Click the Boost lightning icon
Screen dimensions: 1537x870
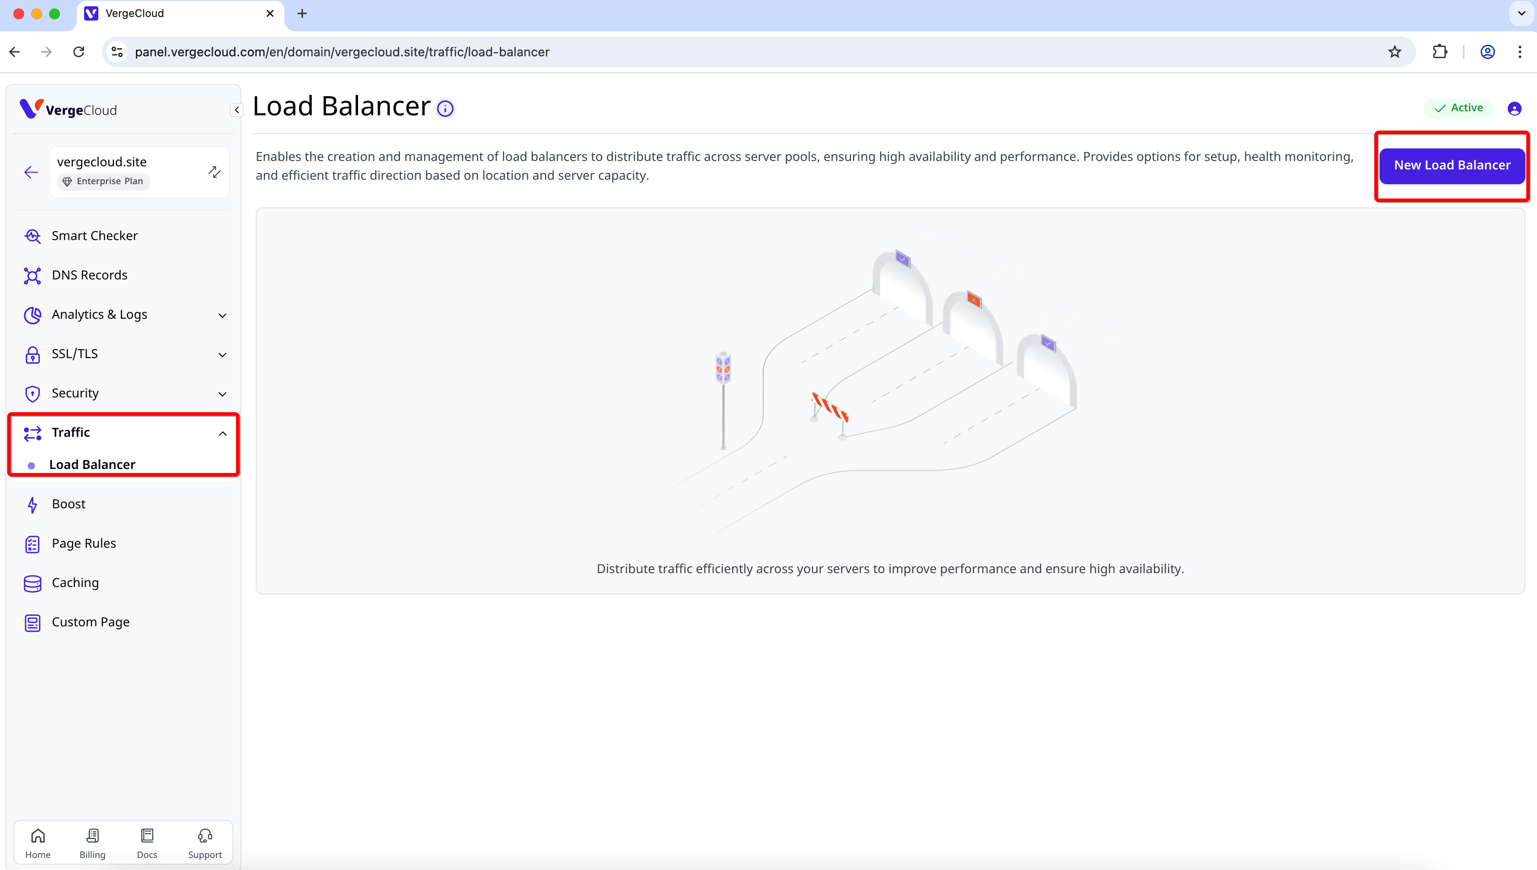32,505
